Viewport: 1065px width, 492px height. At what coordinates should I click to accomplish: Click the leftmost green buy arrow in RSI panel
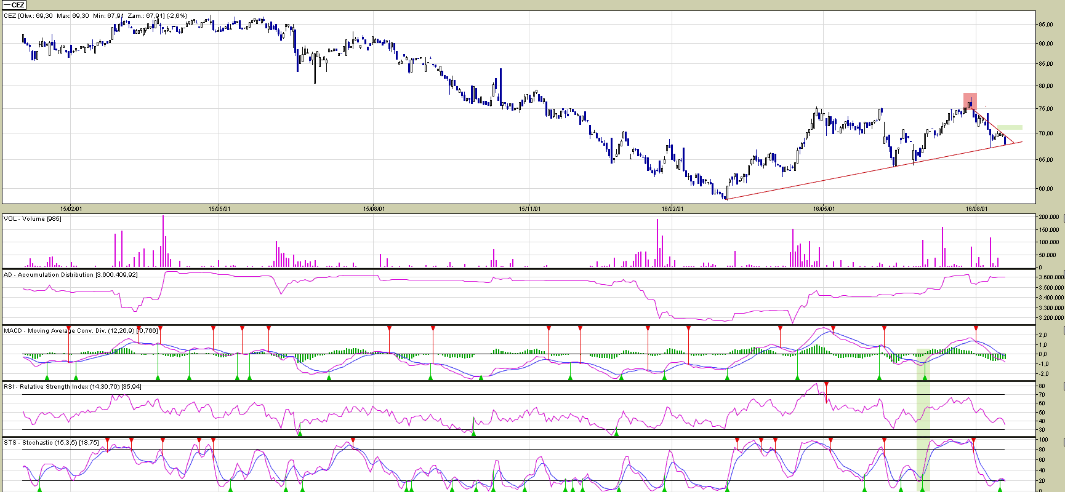(300, 434)
